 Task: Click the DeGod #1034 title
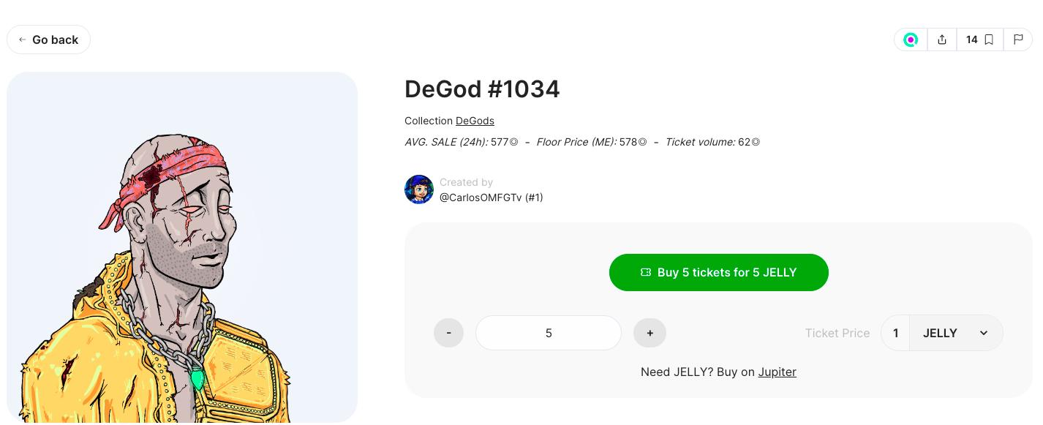482,89
